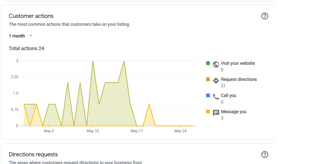Open help for Customer actions card

(x=265, y=16)
